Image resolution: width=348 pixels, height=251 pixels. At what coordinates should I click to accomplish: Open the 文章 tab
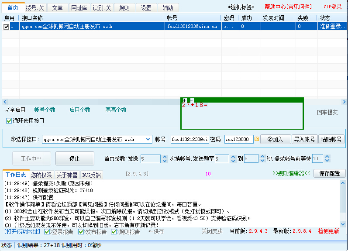point(58,8)
